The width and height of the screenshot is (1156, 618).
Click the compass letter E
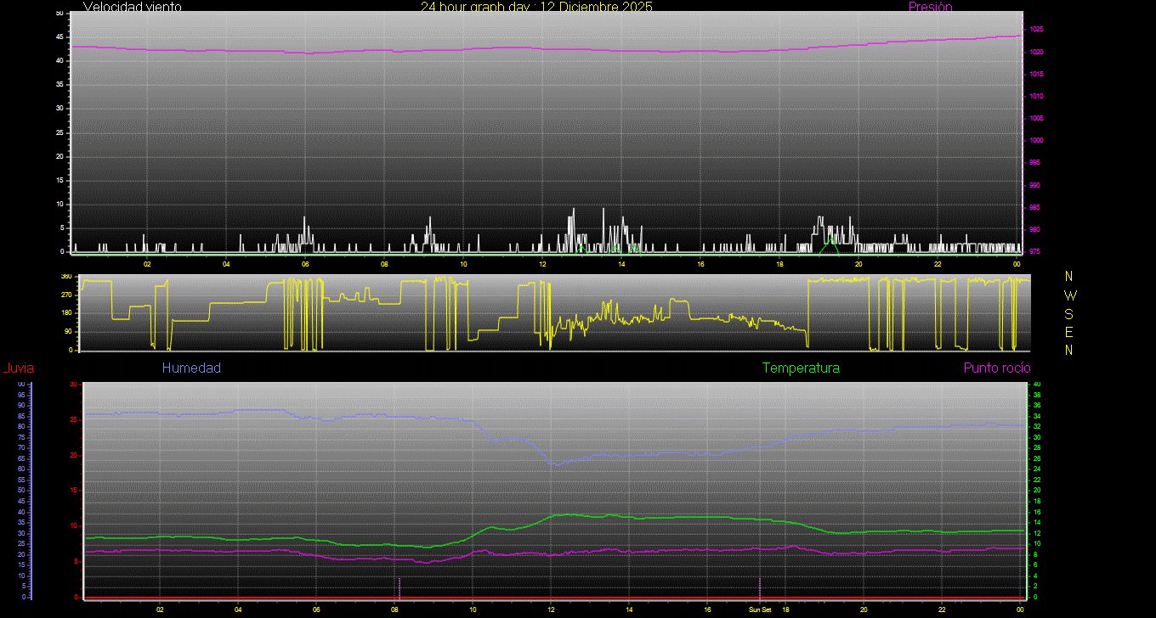pyautogui.click(x=1069, y=332)
